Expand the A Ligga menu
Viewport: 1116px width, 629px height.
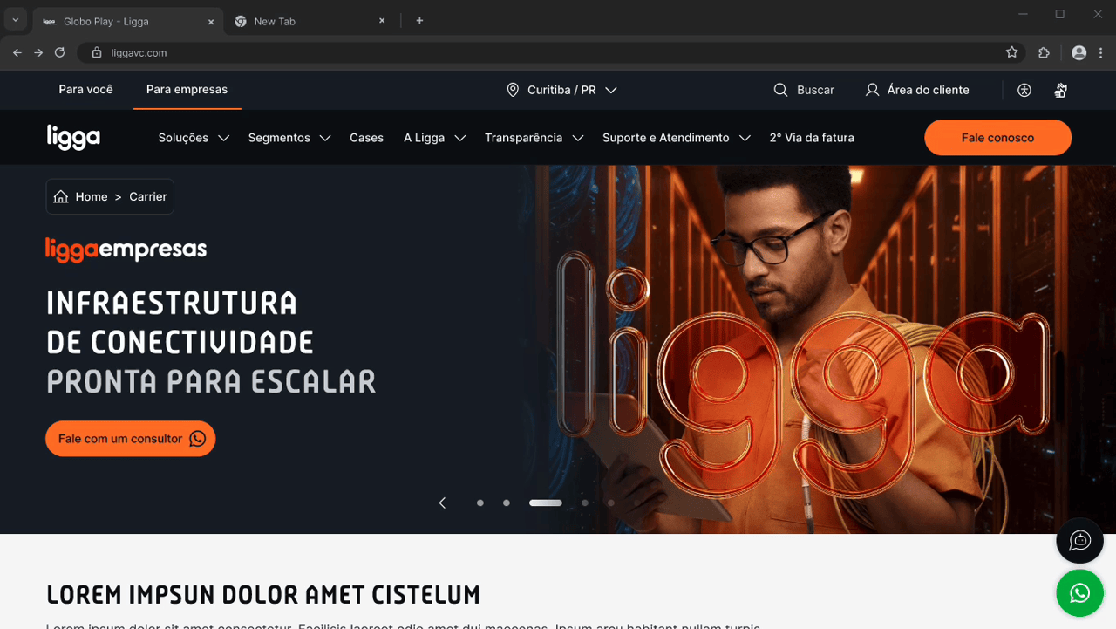click(434, 138)
